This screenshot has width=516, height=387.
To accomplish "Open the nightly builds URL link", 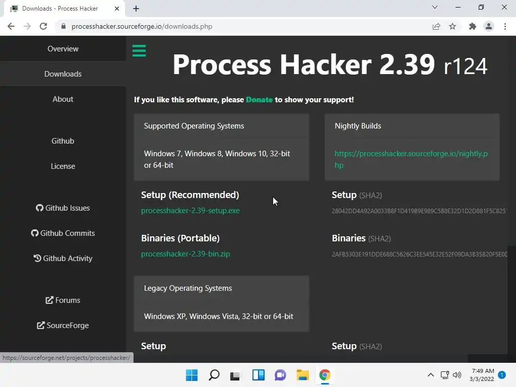I will tap(411, 159).
